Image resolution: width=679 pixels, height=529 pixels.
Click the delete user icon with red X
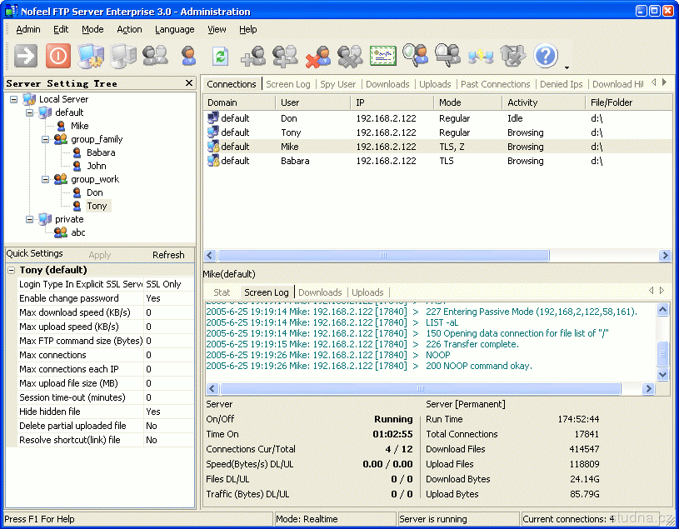[317, 56]
